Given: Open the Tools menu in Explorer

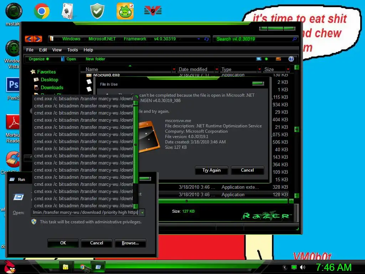Looking at the screenshot, I should [72, 50].
